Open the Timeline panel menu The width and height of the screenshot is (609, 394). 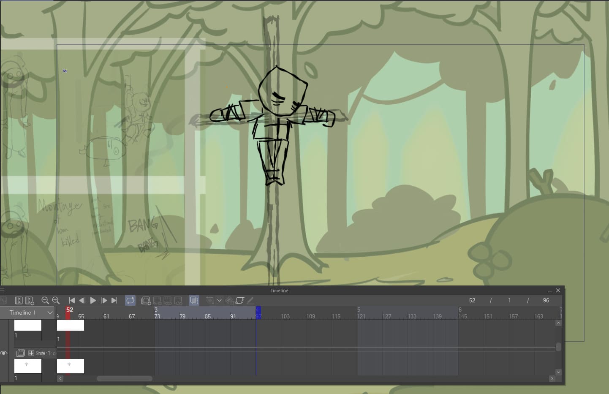(2, 291)
